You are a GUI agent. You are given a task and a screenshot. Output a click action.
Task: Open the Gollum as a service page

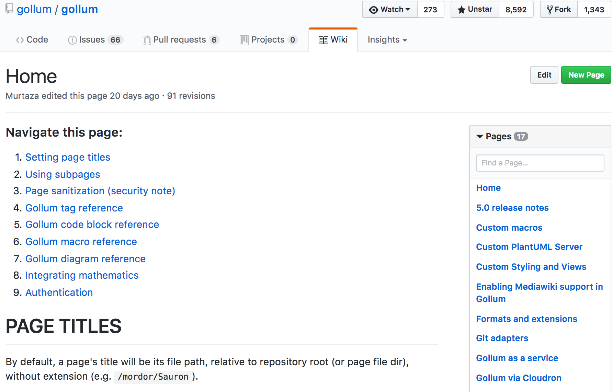[517, 358]
